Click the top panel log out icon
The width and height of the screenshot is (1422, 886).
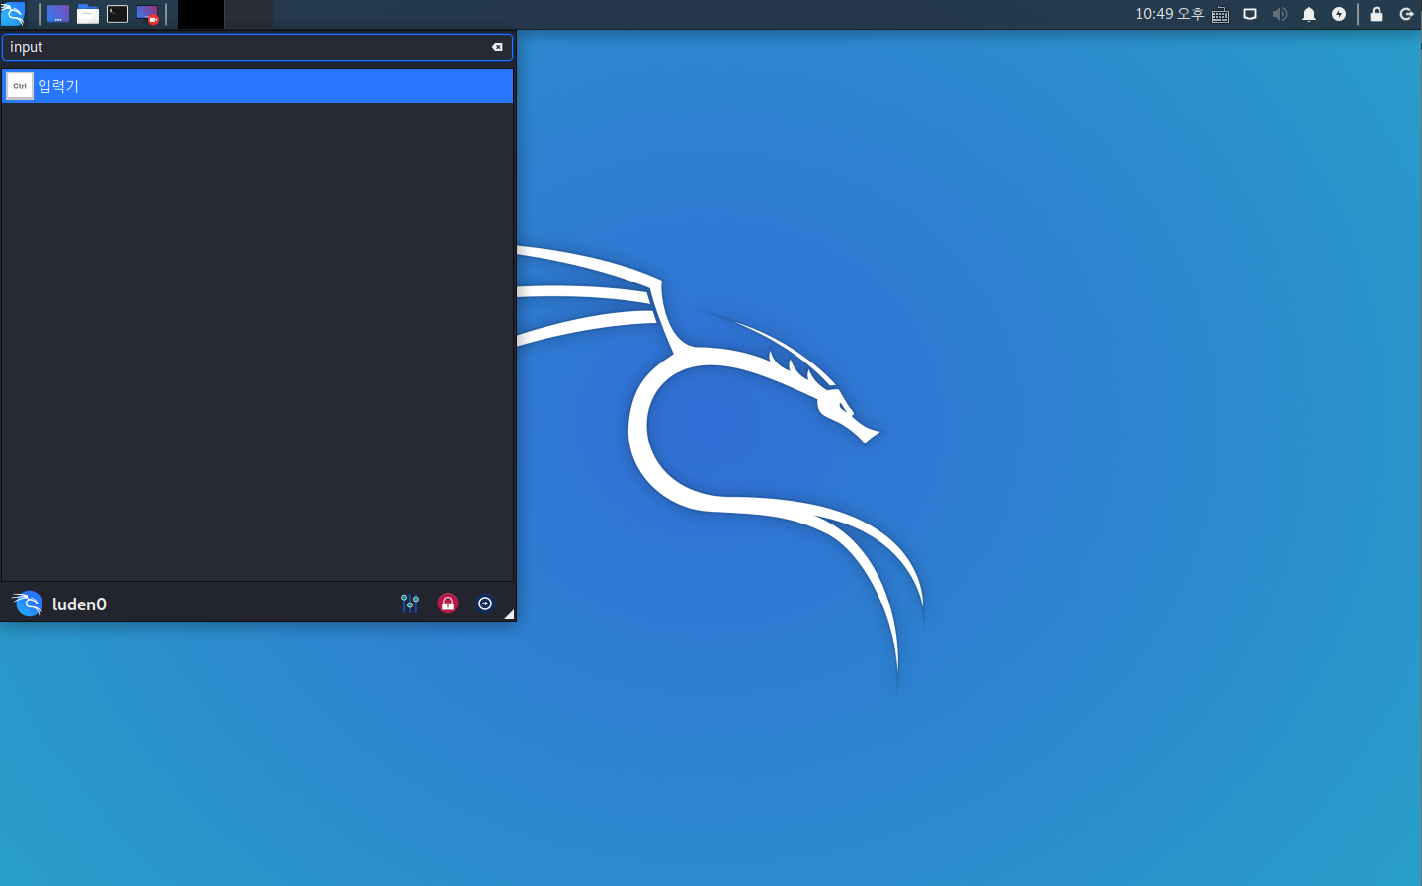pyautogui.click(x=1407, y=14)
